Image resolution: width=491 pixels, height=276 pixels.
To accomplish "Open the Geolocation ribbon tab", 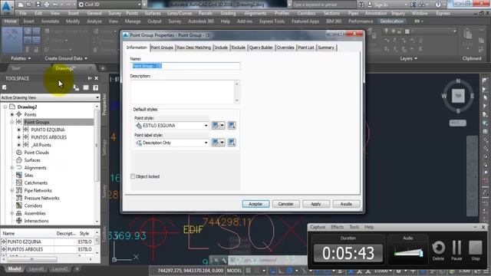I will [392, 21].
